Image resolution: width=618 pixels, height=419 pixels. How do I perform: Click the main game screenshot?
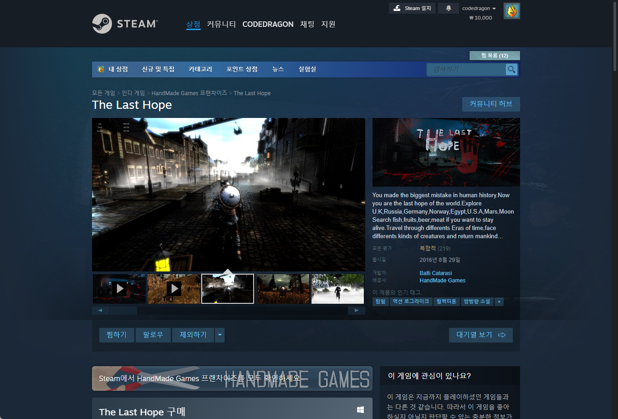tap(229, 195)
